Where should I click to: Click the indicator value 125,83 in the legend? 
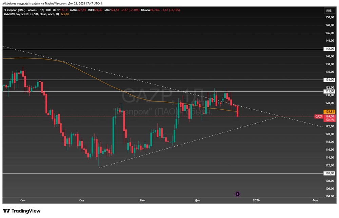[65, 14]
